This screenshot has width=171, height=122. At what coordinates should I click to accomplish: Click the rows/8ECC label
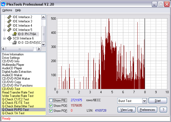[93, 100]
